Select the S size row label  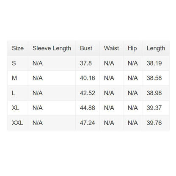point(14,63)
